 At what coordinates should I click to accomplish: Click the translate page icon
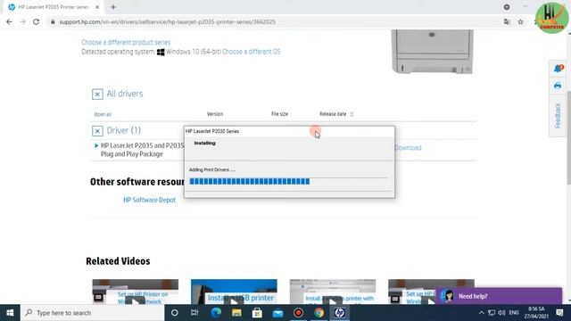507,21
